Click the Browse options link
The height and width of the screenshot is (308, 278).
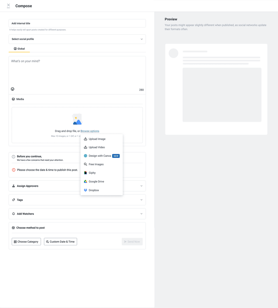(90, 131)
